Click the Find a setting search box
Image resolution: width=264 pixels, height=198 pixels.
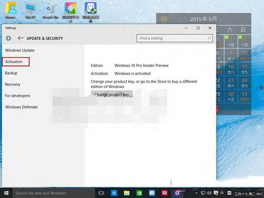click(x=175, y=38)
